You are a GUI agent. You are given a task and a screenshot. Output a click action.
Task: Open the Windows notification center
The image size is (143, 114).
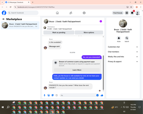point(140,107)
